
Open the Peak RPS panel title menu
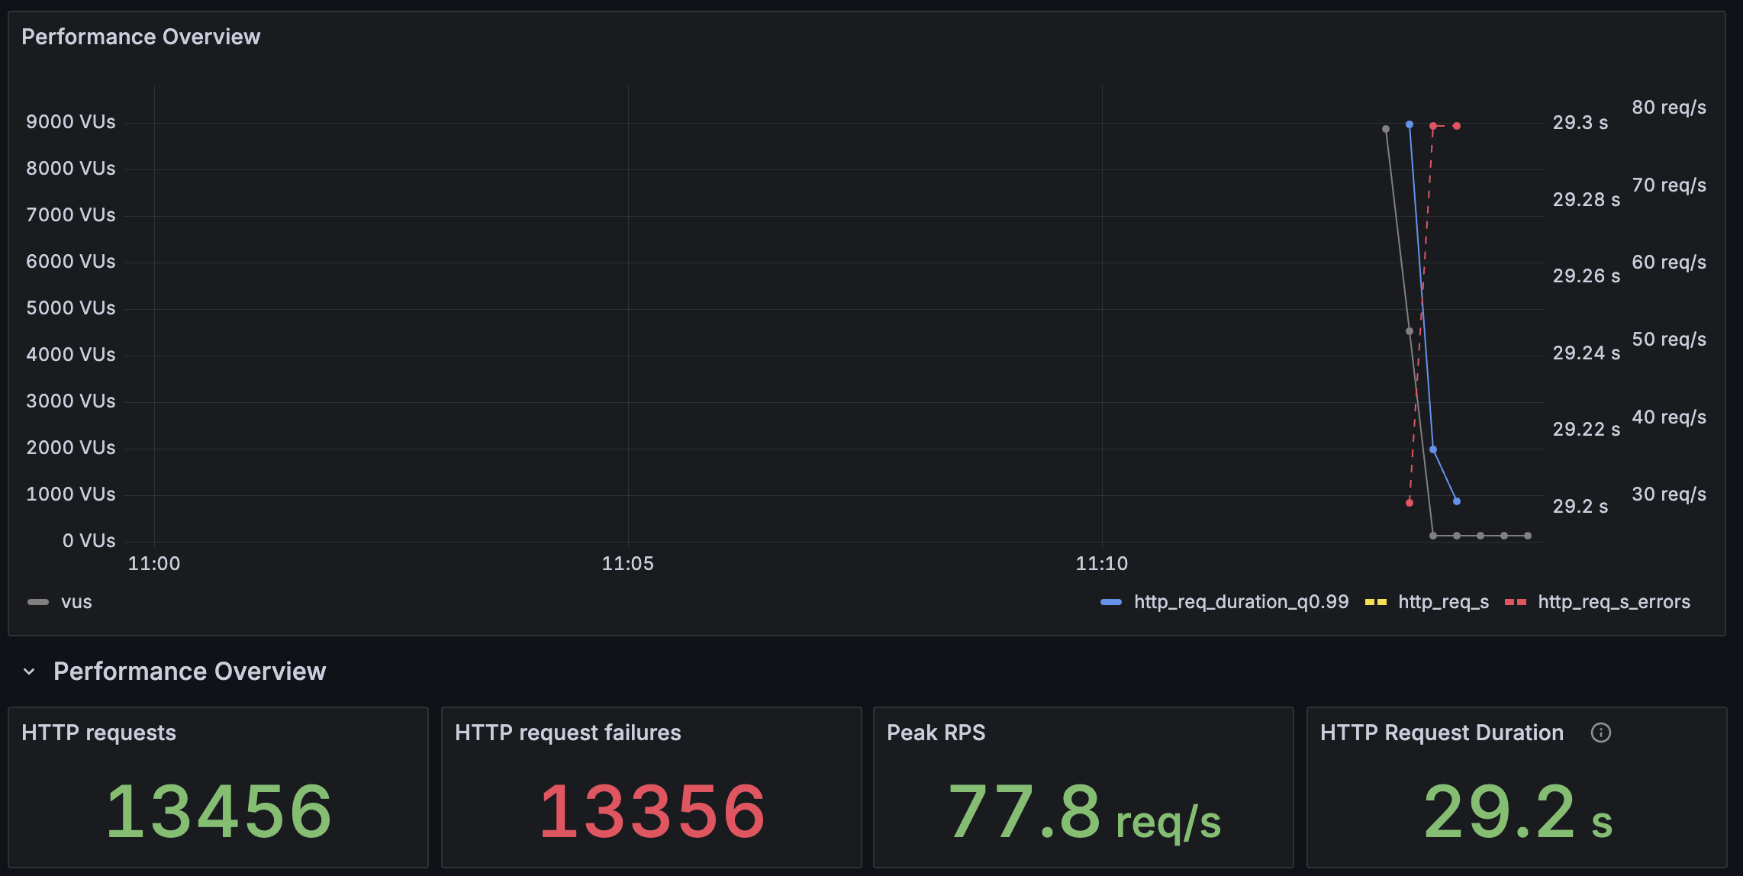[x=936, y=733]
